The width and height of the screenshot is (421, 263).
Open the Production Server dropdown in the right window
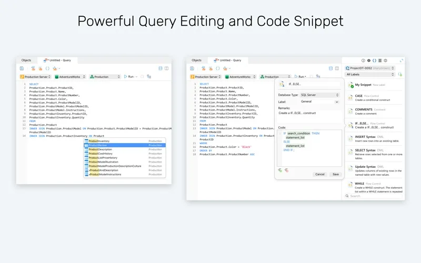click(206, 77)
